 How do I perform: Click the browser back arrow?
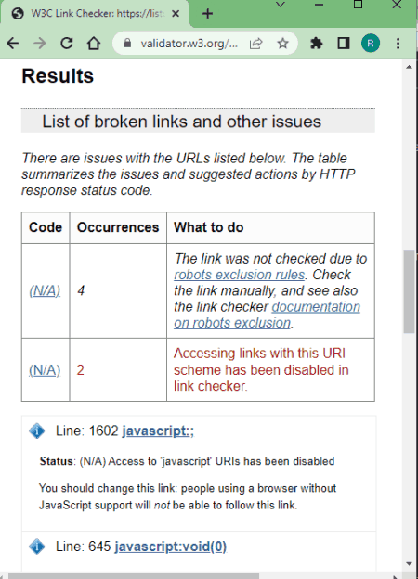coord(13,44)
